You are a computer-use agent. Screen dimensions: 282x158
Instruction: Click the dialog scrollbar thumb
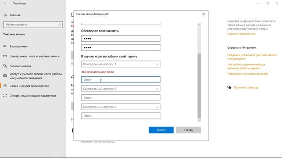click(199, 86)
